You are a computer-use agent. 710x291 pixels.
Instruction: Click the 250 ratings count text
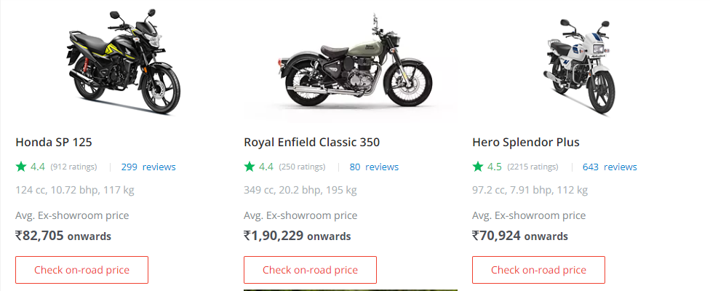pyautogui.click(x=302, y=167)
